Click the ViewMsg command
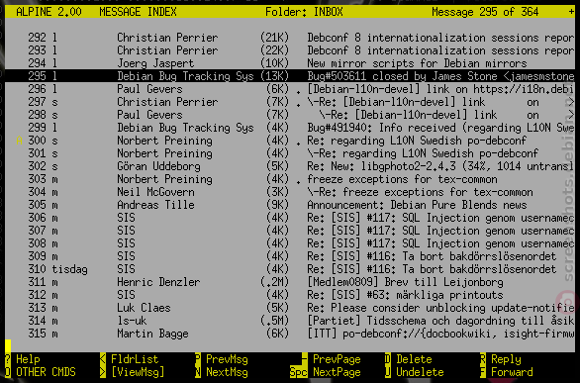The image size is (580, 383). 138,372
